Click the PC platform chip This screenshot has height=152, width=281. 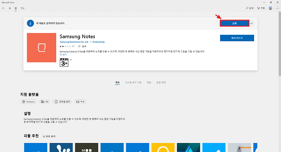pyautogui.click(x=44, y=102)
